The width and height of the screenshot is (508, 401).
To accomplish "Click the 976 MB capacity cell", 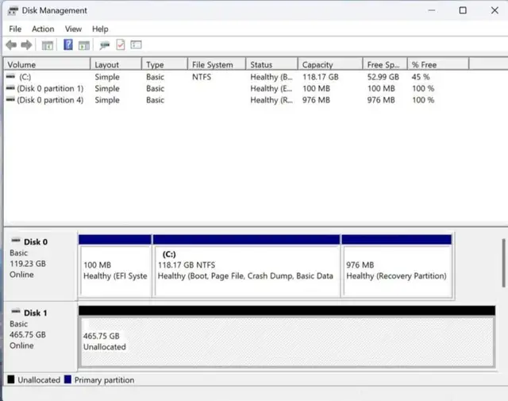I will [x=316, y=100].
